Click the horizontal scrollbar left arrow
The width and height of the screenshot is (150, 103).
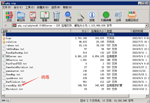3,96
